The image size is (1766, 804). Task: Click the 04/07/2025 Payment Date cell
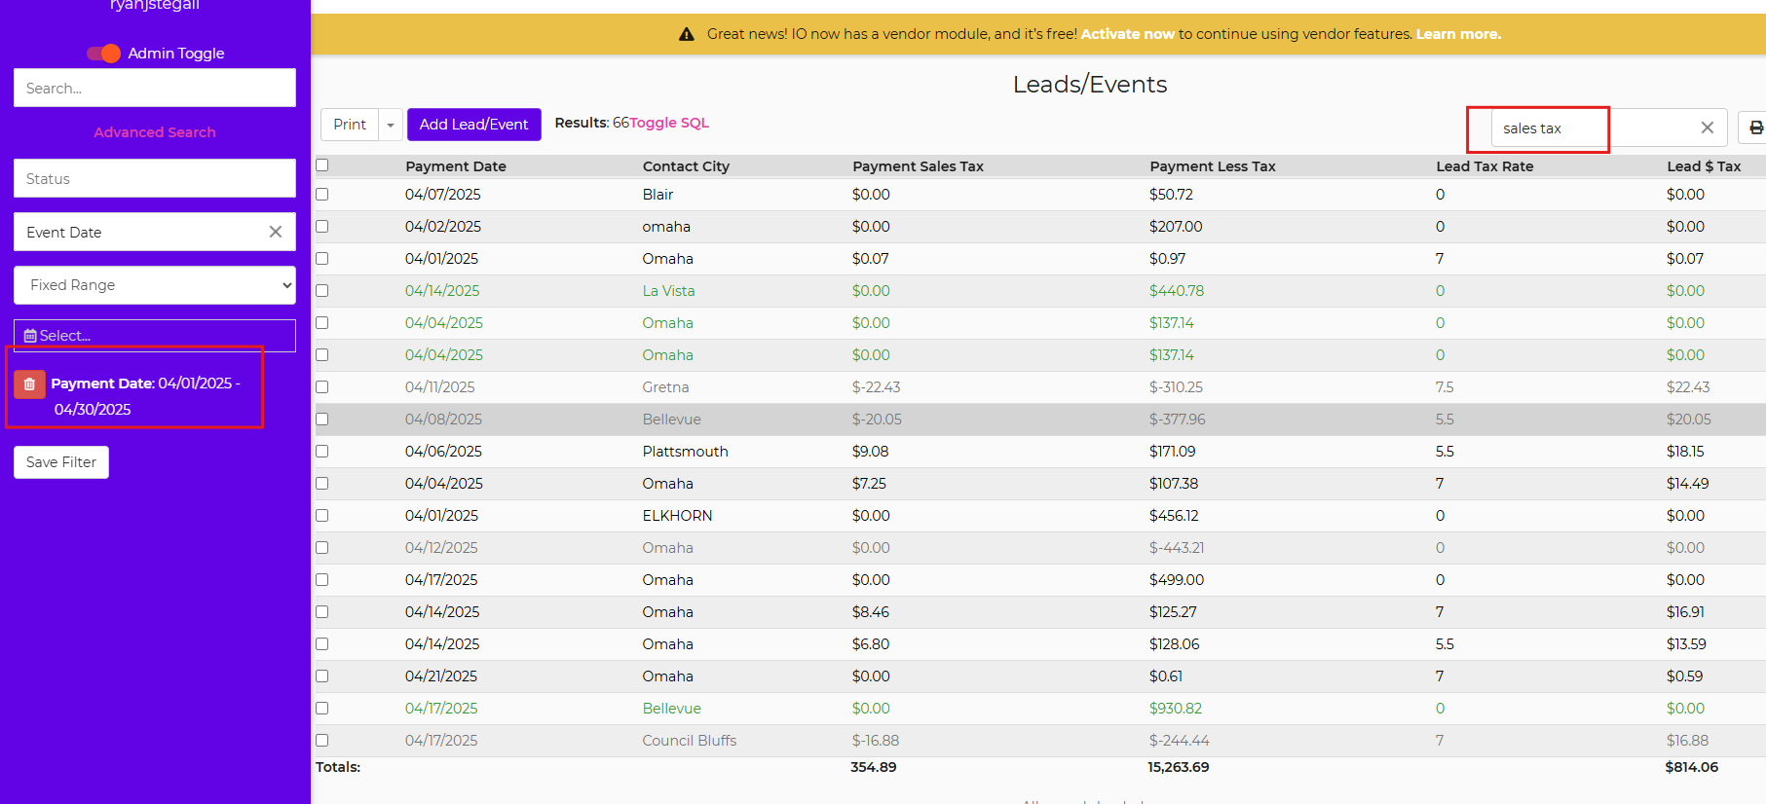coord(443,195)
